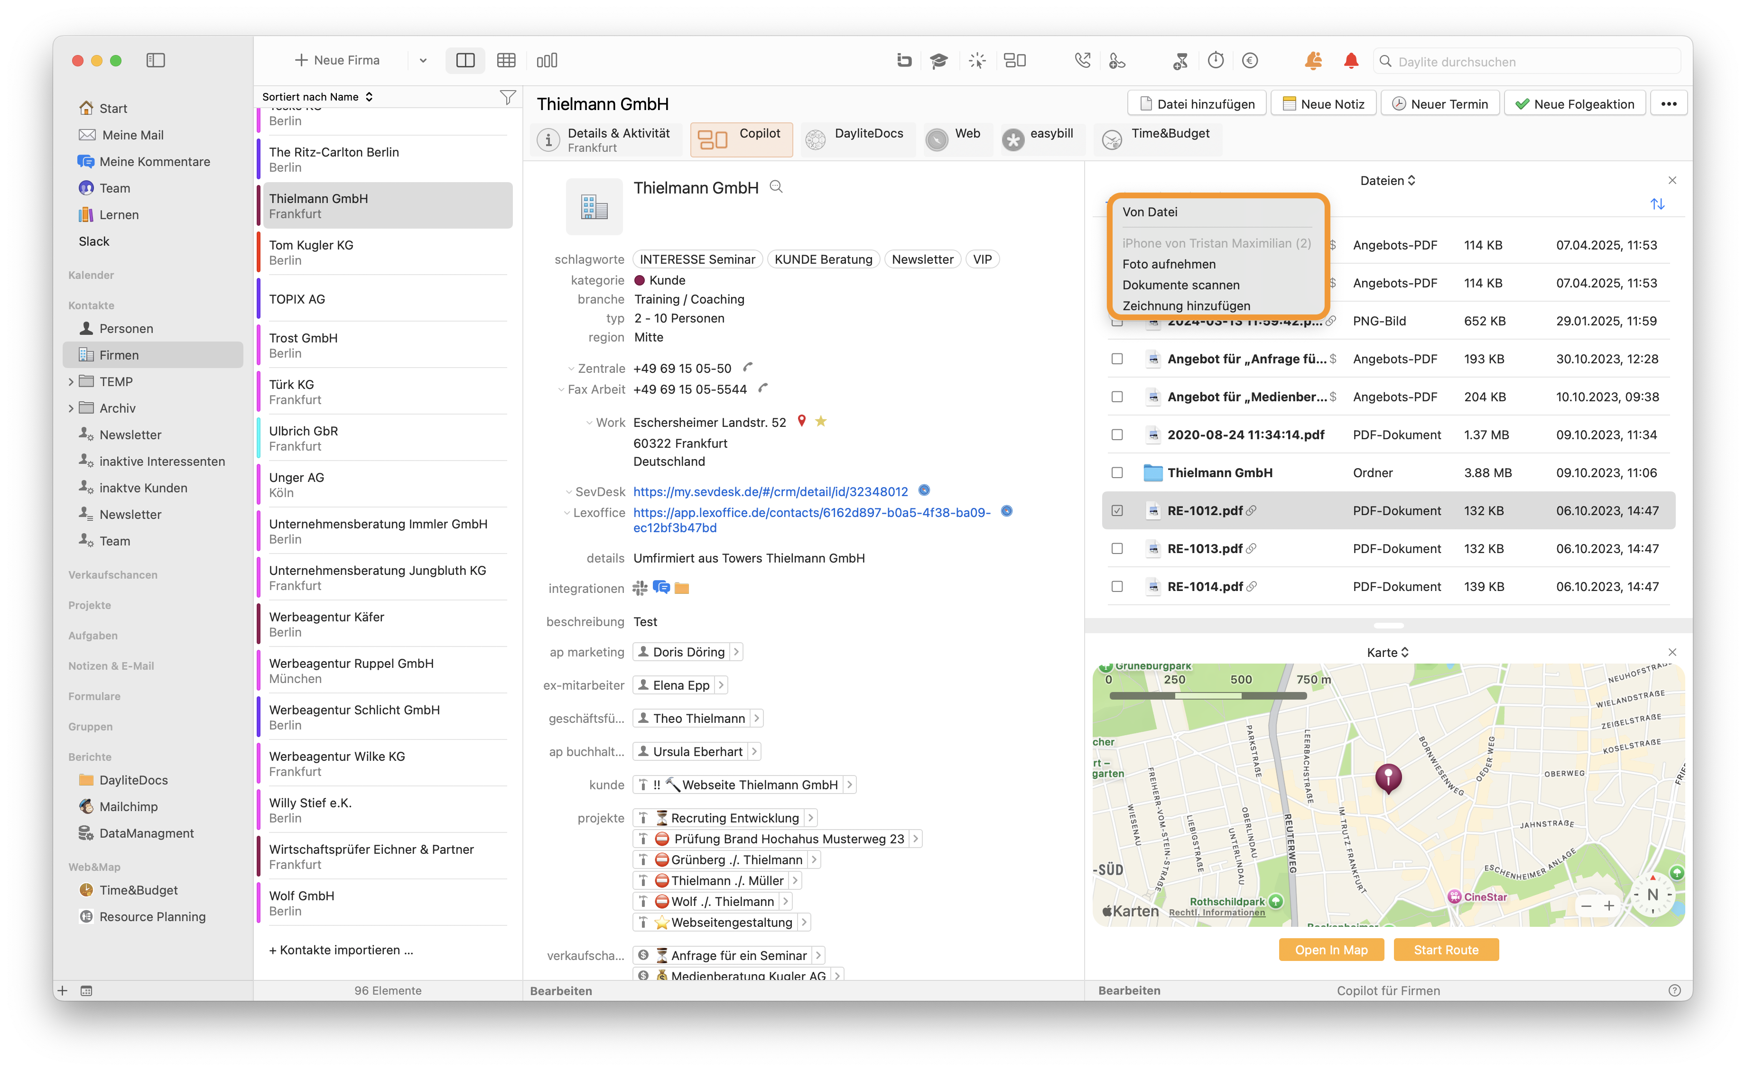Switch to the column chart view icon
This screenshot has height=1071, width=1746.
pyautogui.click(x=546, y=61)
